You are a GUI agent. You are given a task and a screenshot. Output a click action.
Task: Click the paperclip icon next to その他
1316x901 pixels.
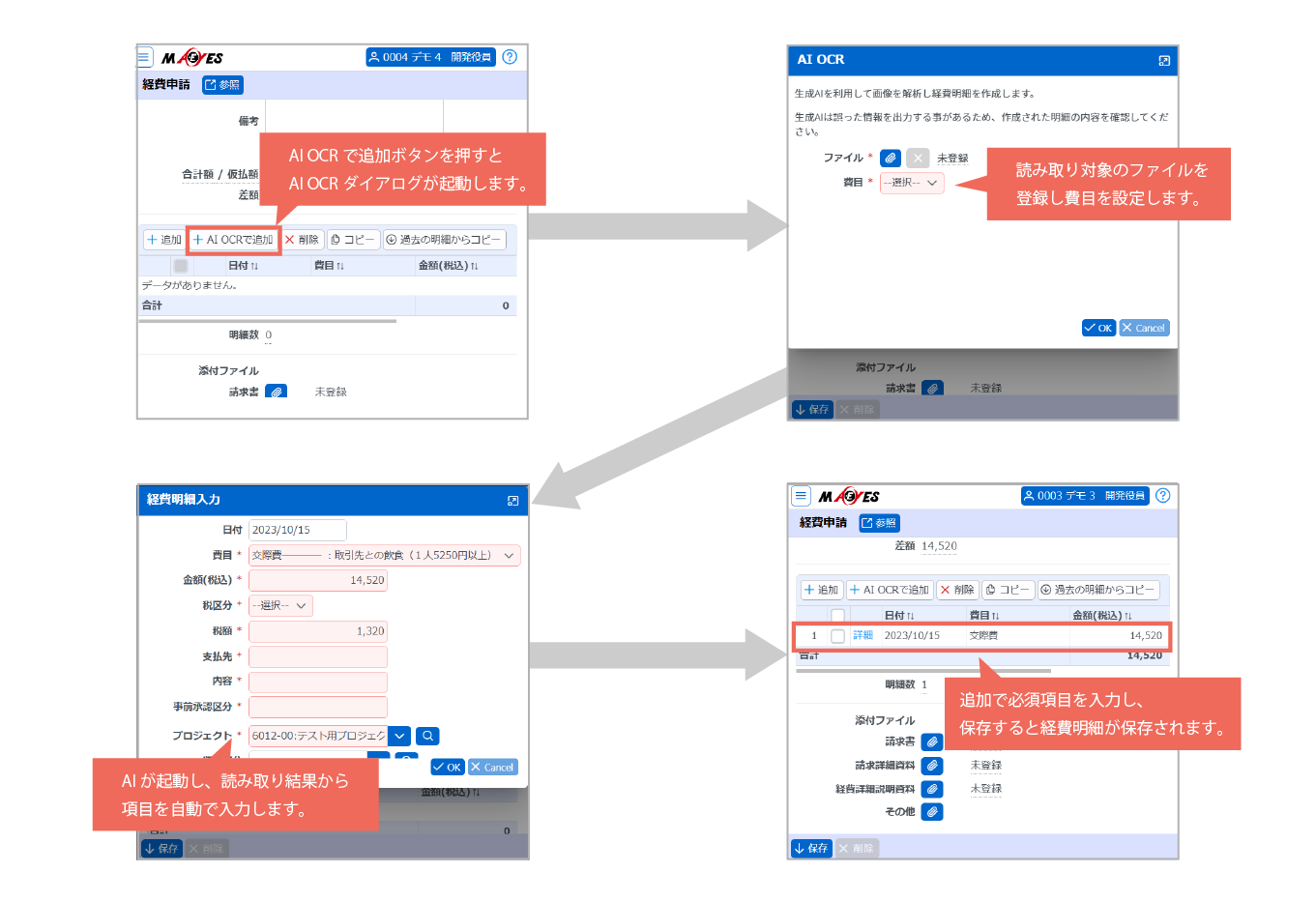931,812
